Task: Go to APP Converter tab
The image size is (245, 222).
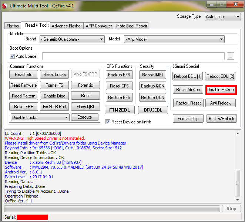Action: [x=99, y=26]
